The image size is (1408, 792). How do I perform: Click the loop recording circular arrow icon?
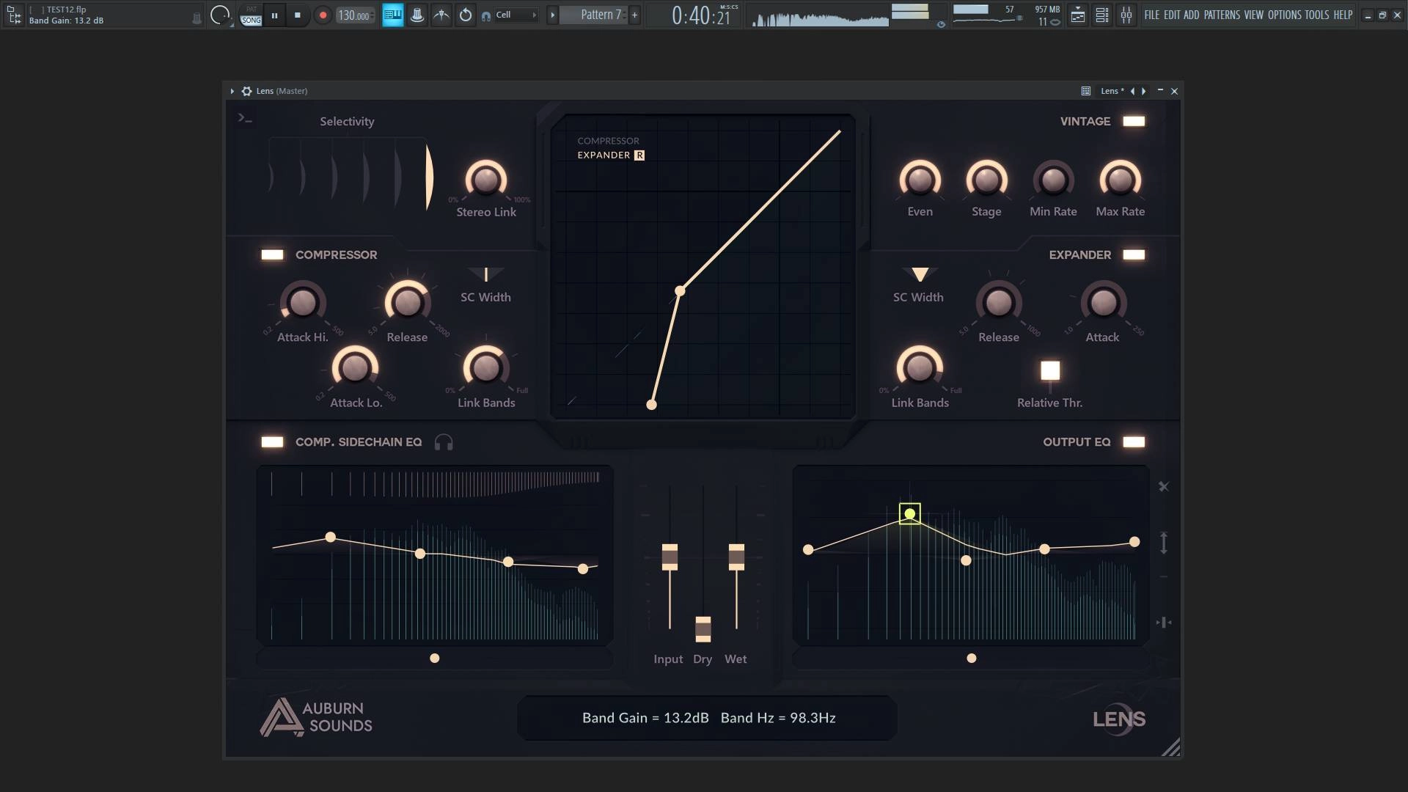coord(466,15)
